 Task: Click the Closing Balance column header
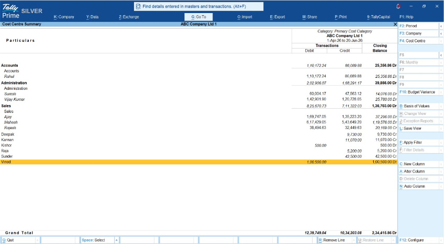pyautogui.click(x=380, y=48)
